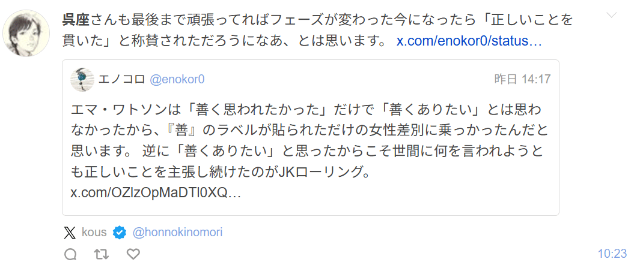
Task: Click the エノコロ display name
Action: click(121, 80)
